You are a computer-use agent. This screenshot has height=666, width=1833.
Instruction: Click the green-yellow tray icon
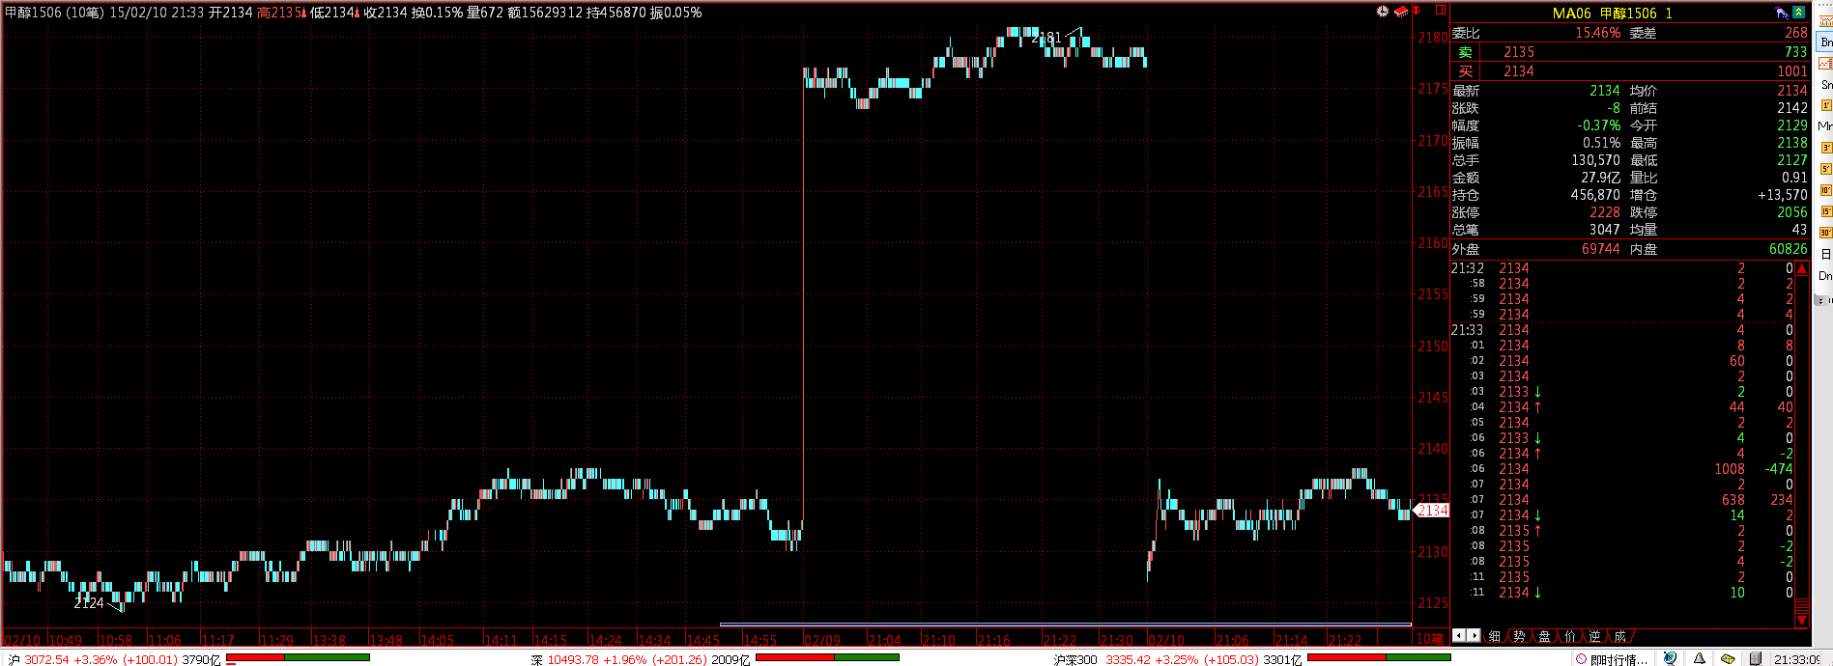coord(1728,659)
